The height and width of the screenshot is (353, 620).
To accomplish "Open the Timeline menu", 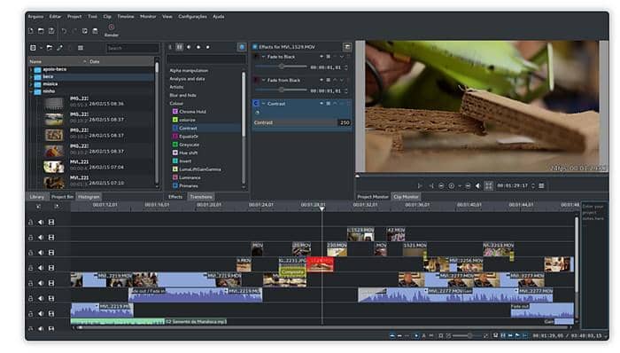I will click(x=126, y=17).
